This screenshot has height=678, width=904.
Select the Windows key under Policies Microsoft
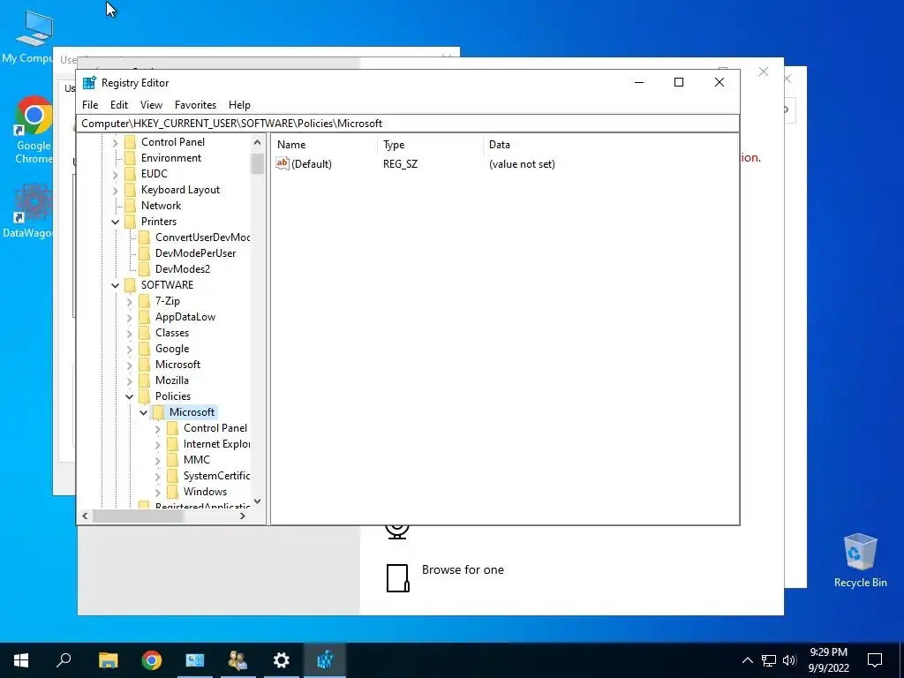pos(205,491)
